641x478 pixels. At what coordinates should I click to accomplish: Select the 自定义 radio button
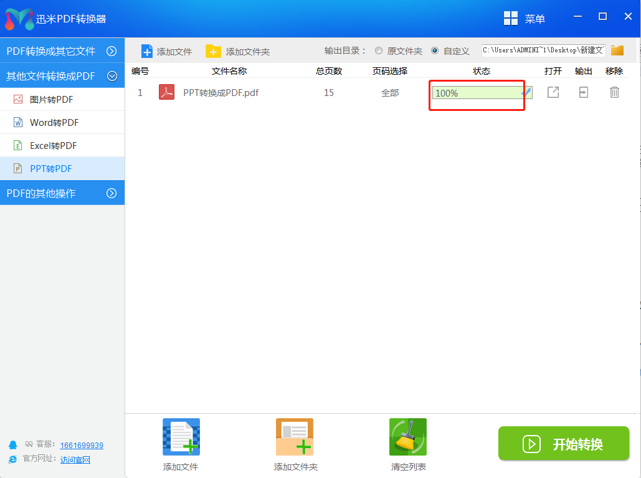click(435, 51)
